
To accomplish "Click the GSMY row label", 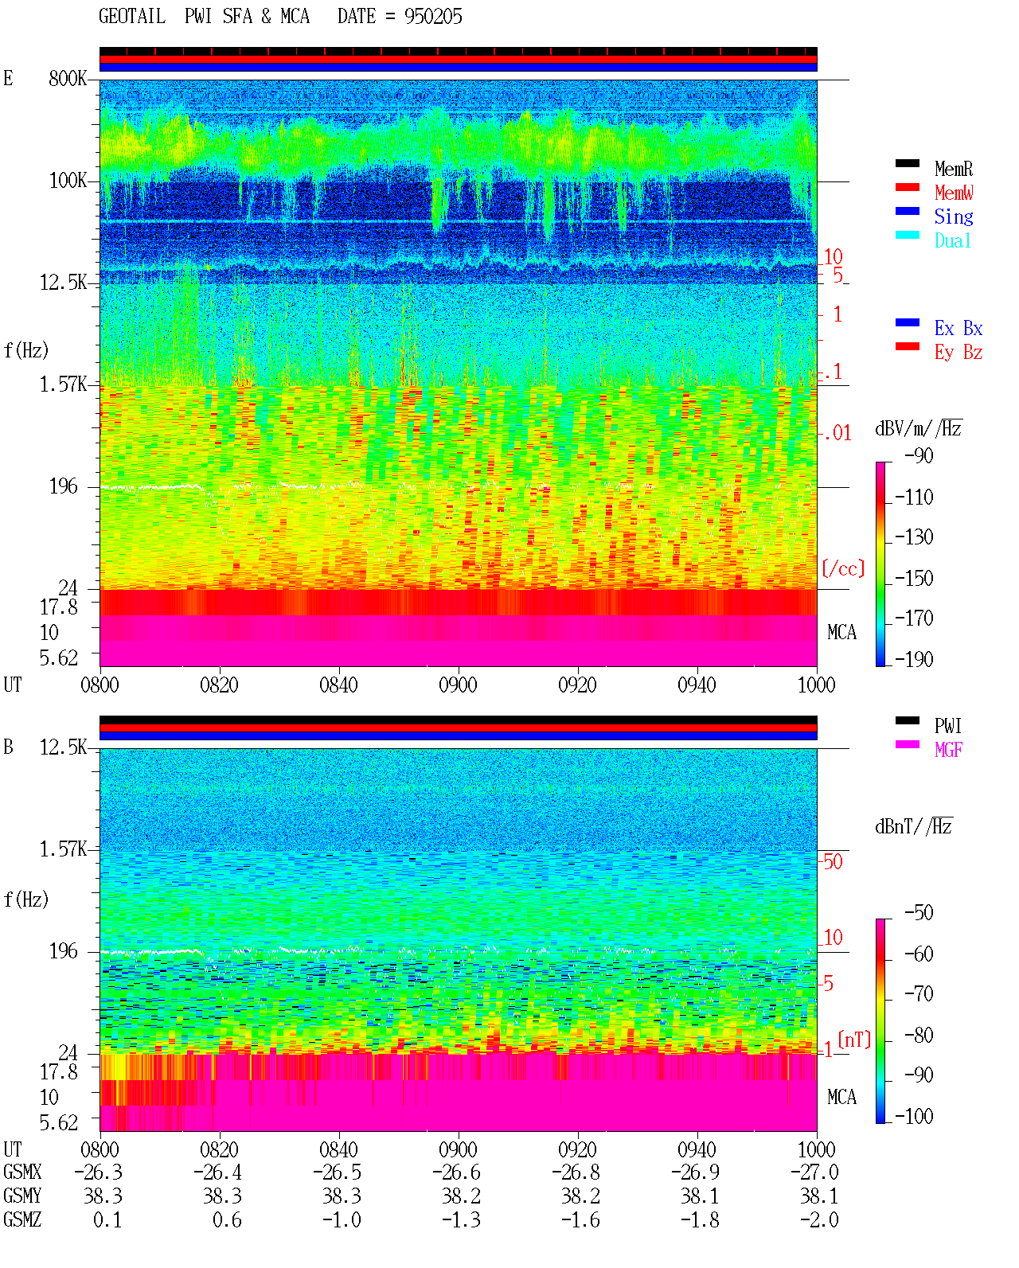I will [x=22, y=1196].
